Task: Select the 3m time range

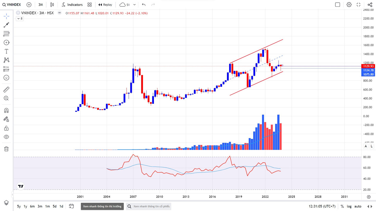Action: point(40,206)
